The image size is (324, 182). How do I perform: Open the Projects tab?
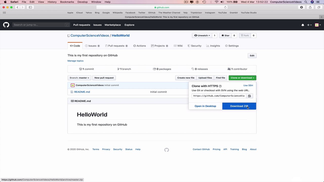pos(160,46)
